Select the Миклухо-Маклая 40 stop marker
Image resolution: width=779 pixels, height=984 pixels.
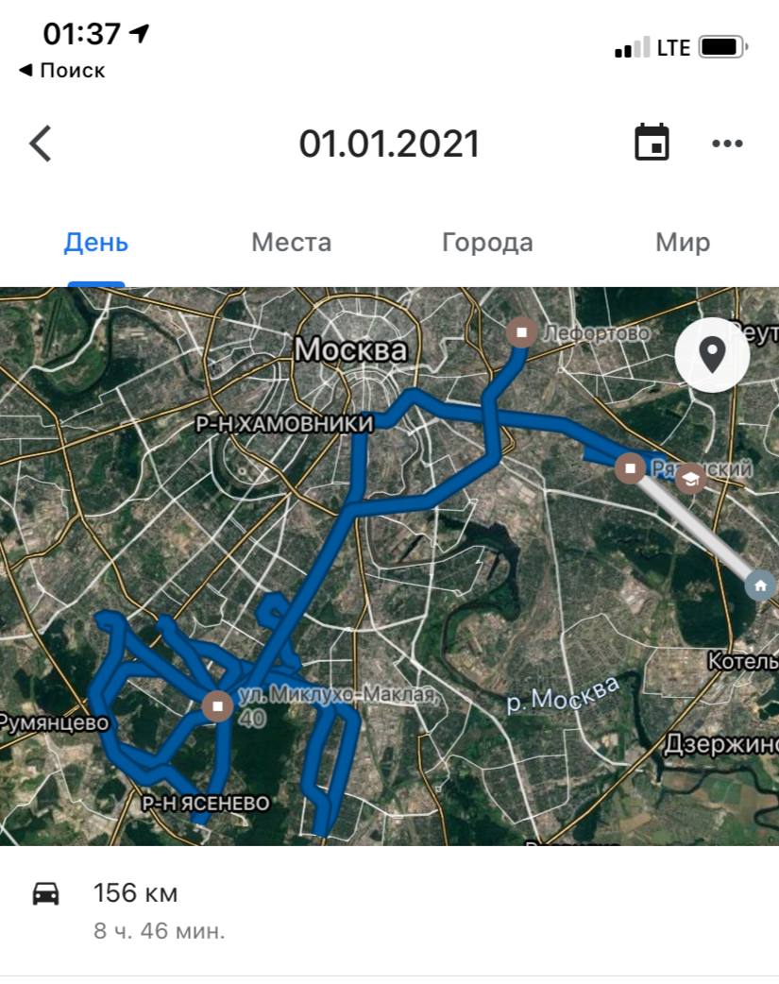(218, 706)
